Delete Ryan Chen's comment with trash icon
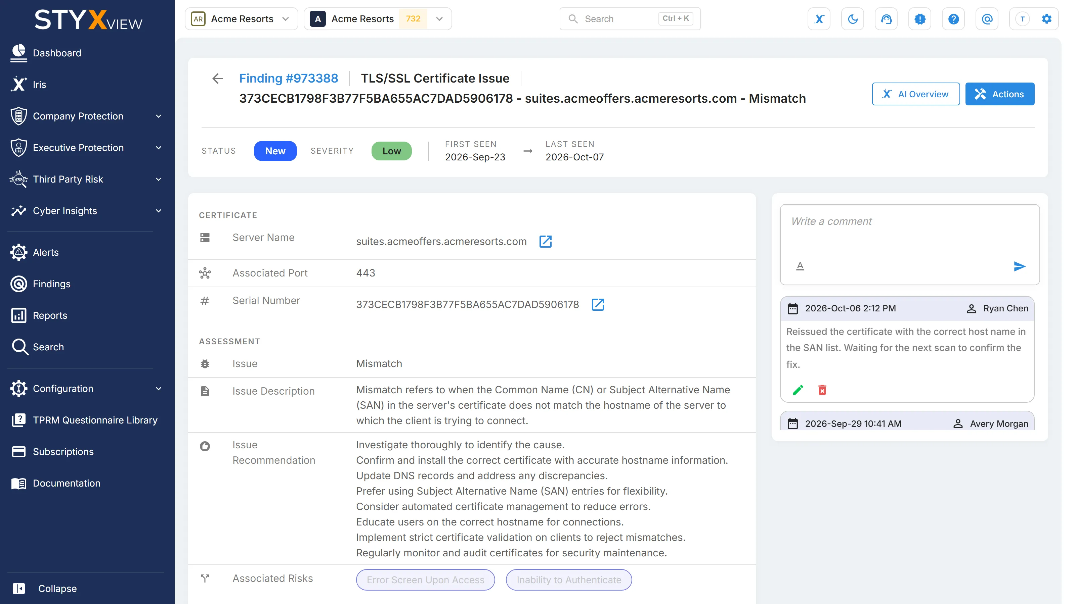This screenshot has height=604, width=1075. click(x=822, y=390)
